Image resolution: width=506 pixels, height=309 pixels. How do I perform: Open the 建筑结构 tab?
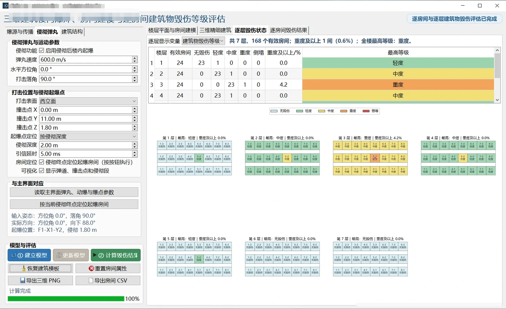pyautogui.click(x=72, y=32)
